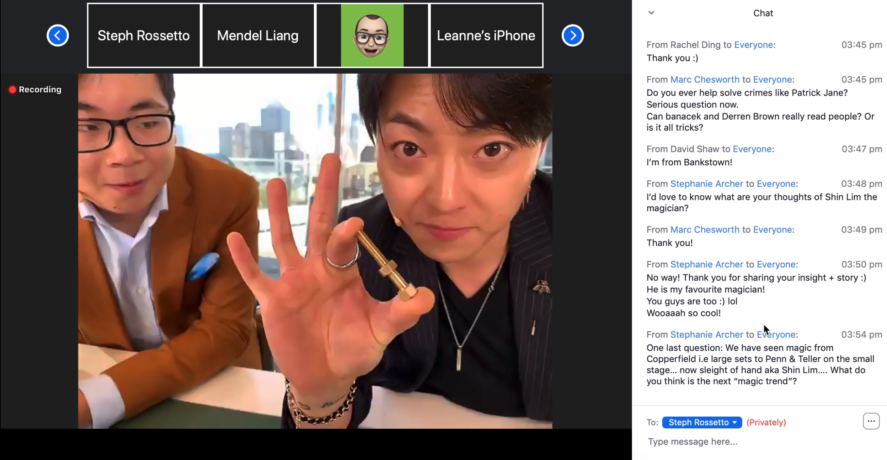Viewport: 887px width, 460px height.
Task: Click "He is my favourite magician!" line
Action: point(705,289)
